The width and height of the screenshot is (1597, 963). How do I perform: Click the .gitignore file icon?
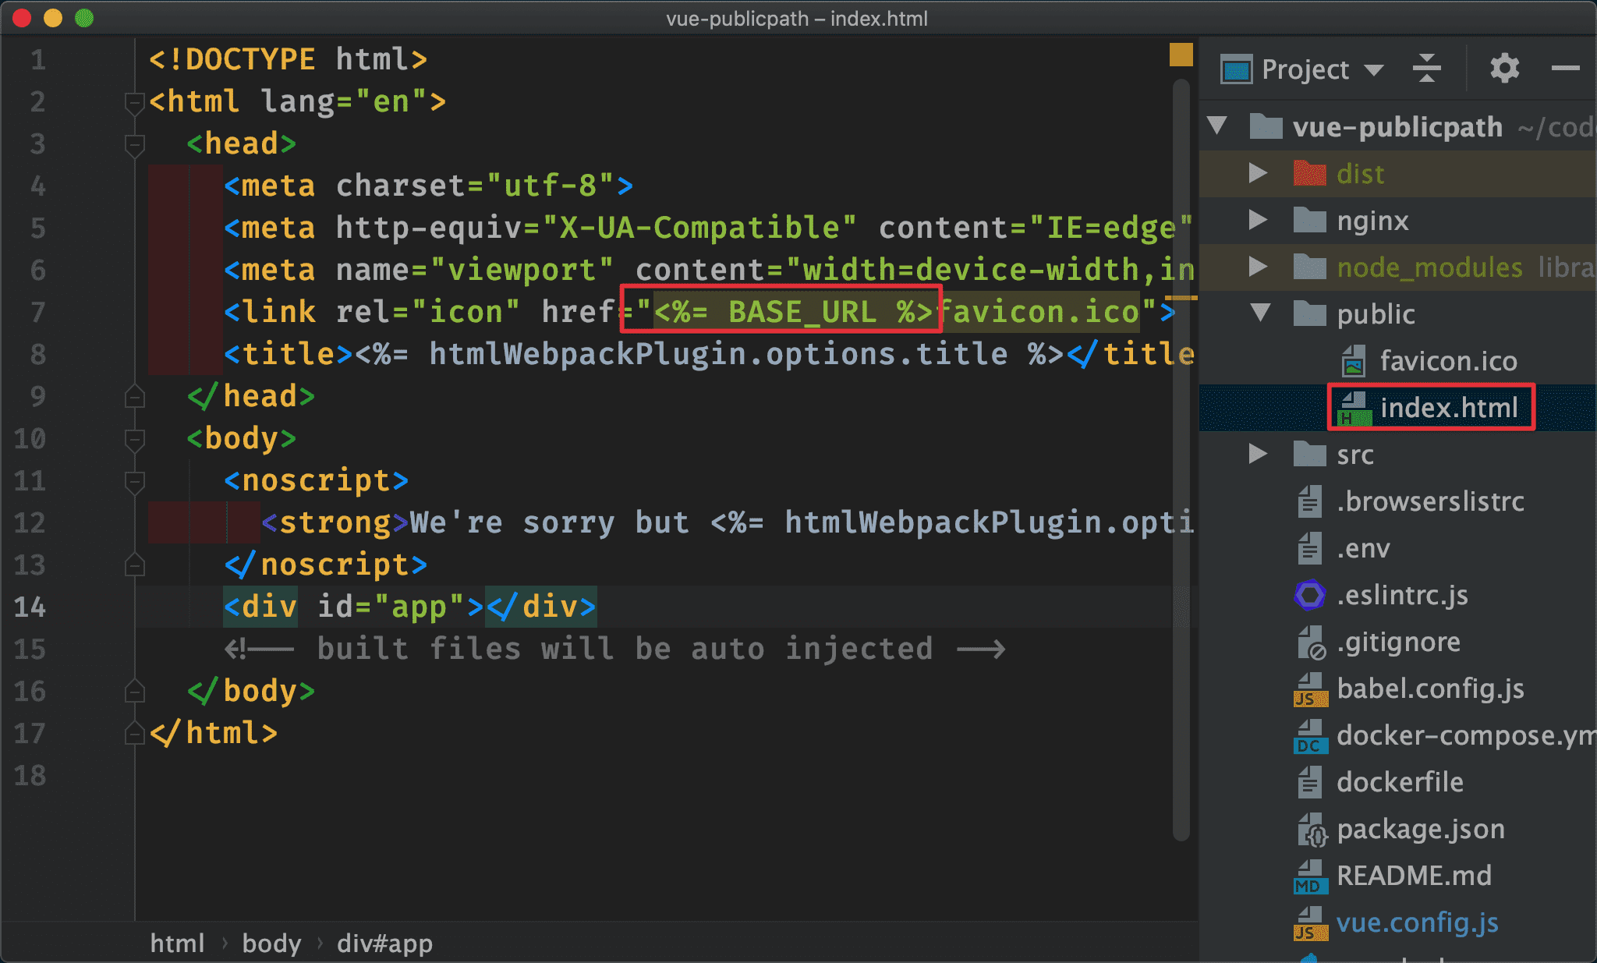pos(1312,643)
